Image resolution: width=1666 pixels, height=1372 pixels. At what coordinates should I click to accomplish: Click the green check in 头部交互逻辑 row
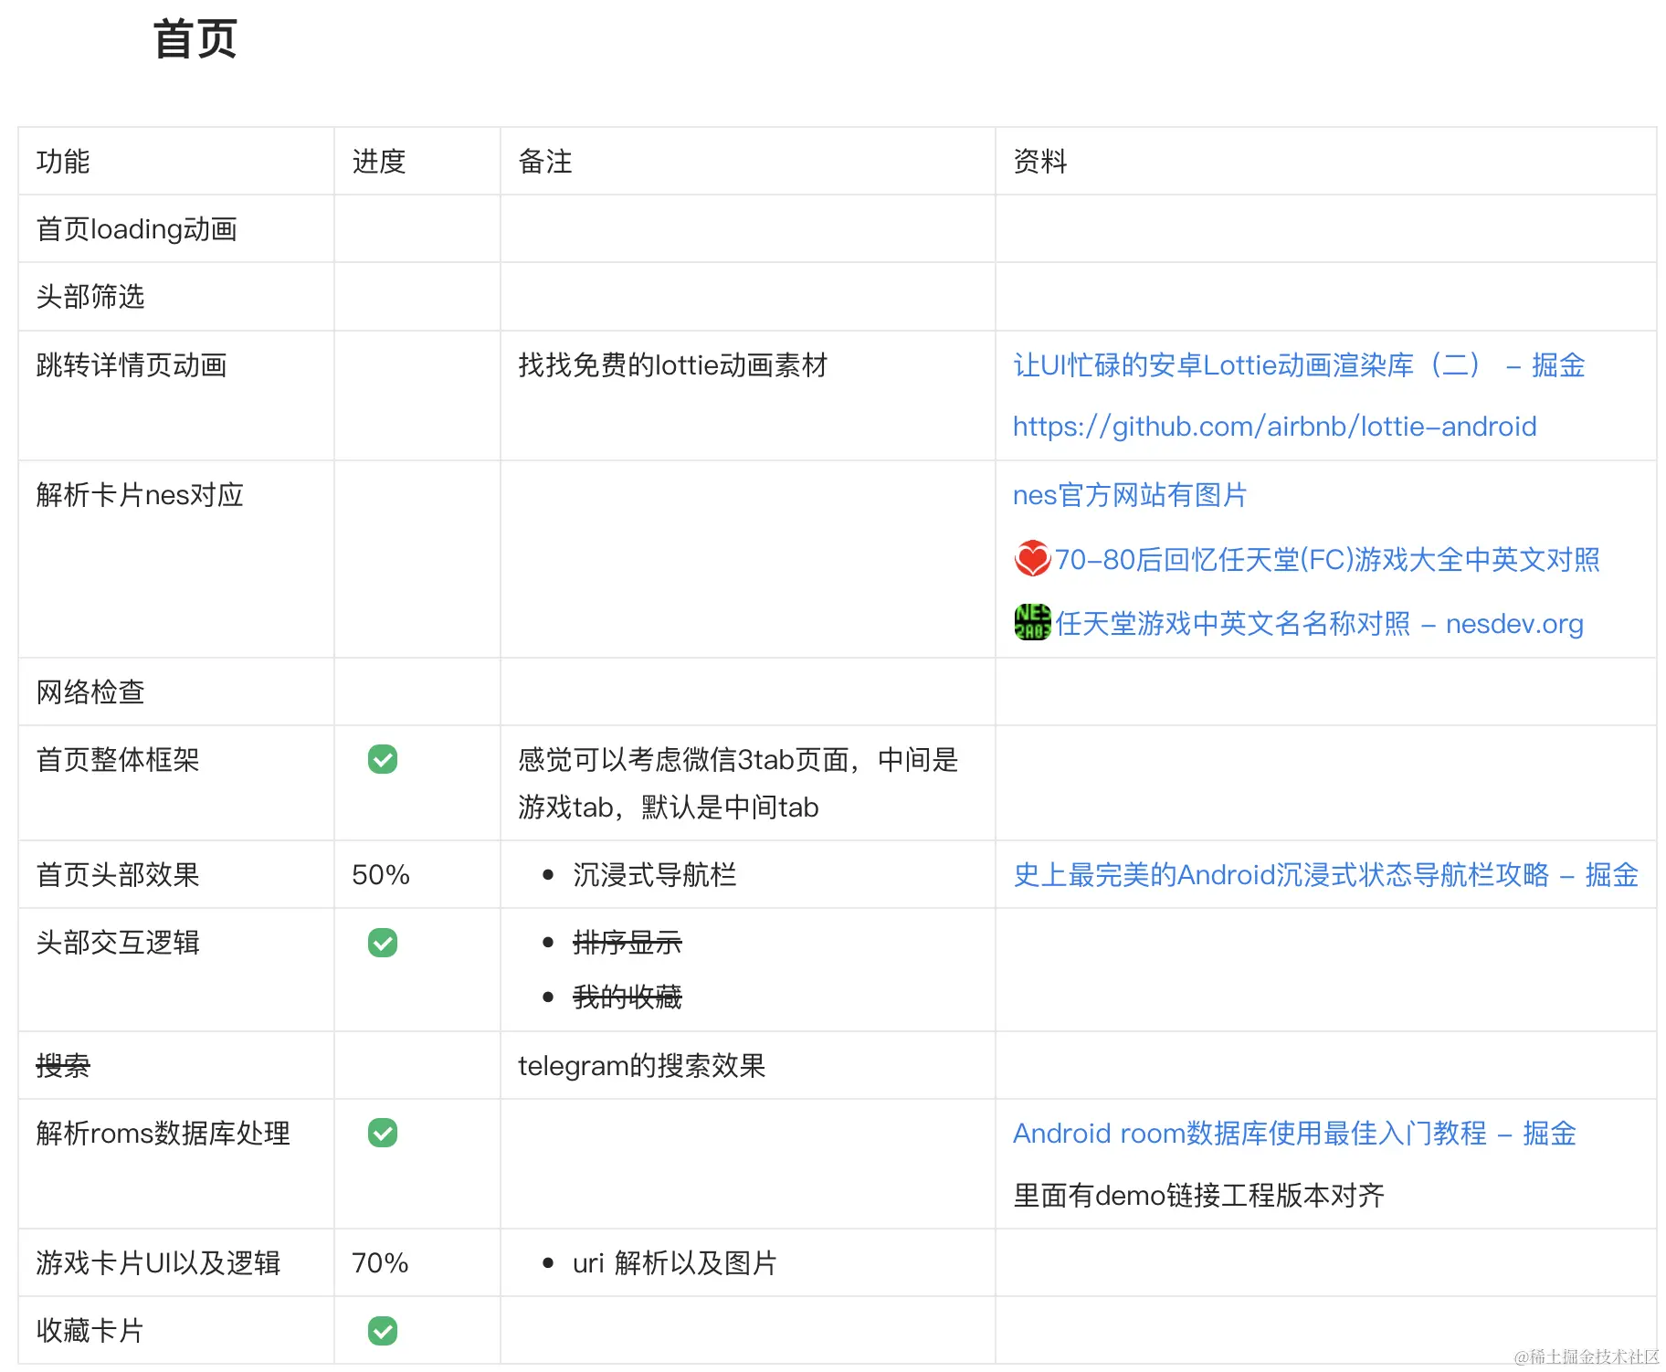click(x=382, y=943)
